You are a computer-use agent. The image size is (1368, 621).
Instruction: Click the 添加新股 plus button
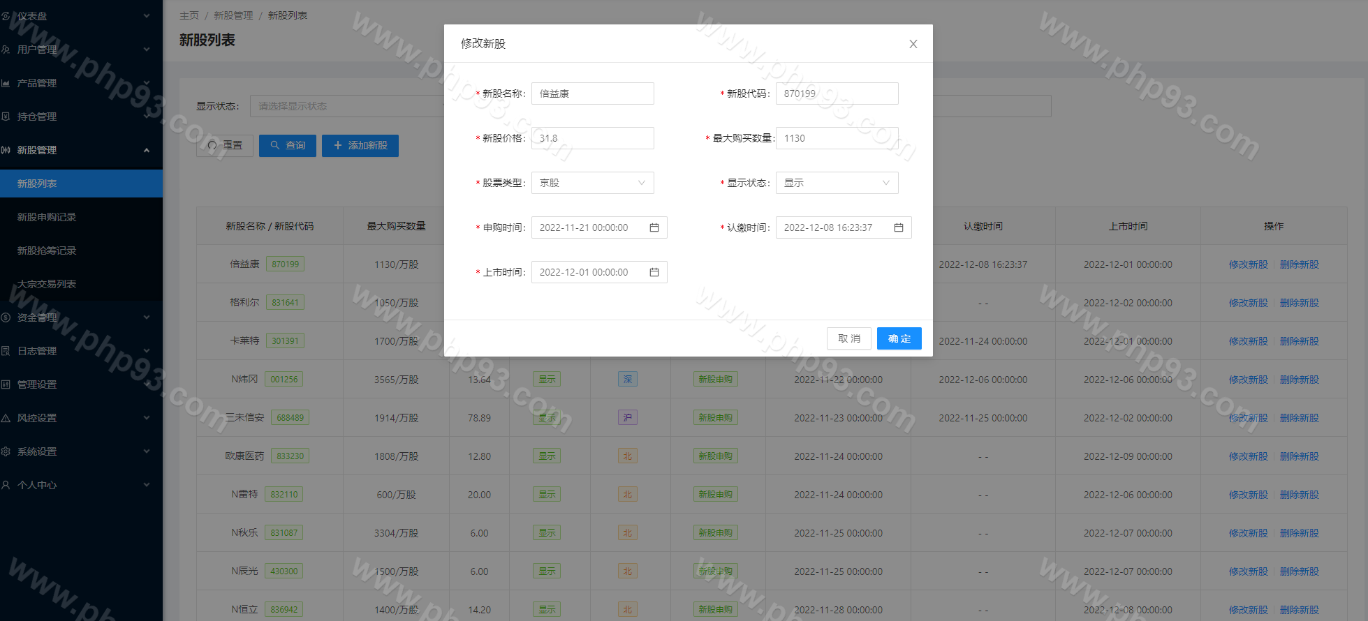click(x=360, y=146)
